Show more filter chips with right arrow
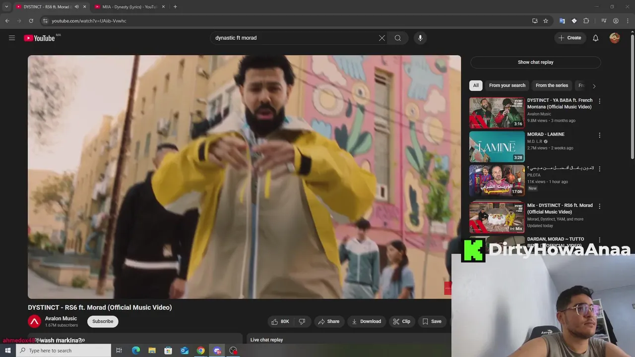Screen dimensions: 635x357 click(x=594, y=86)
